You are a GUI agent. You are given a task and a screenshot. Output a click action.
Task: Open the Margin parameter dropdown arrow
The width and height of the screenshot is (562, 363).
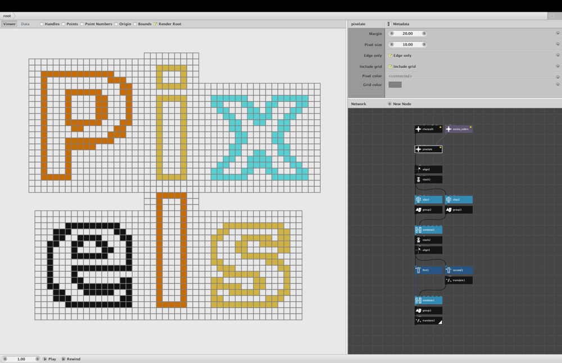click(558, 33)
